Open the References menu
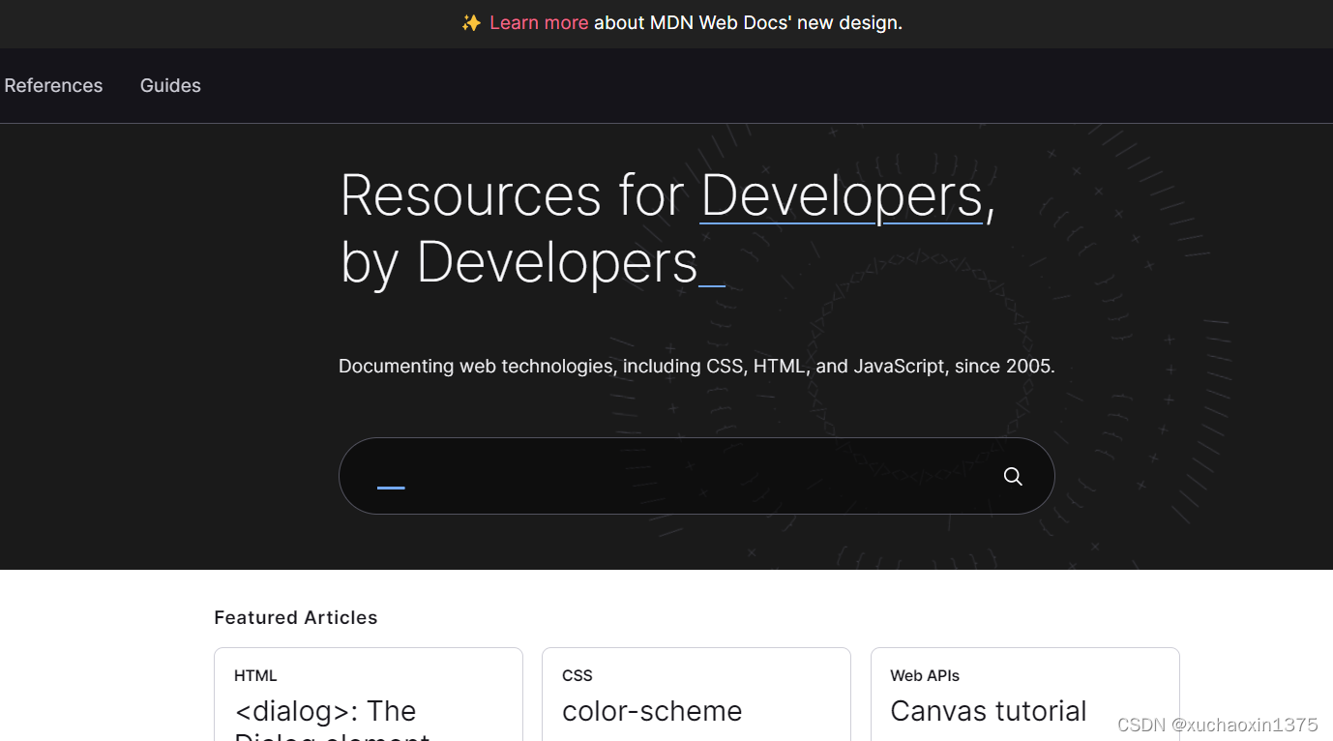 click(53, 85)
